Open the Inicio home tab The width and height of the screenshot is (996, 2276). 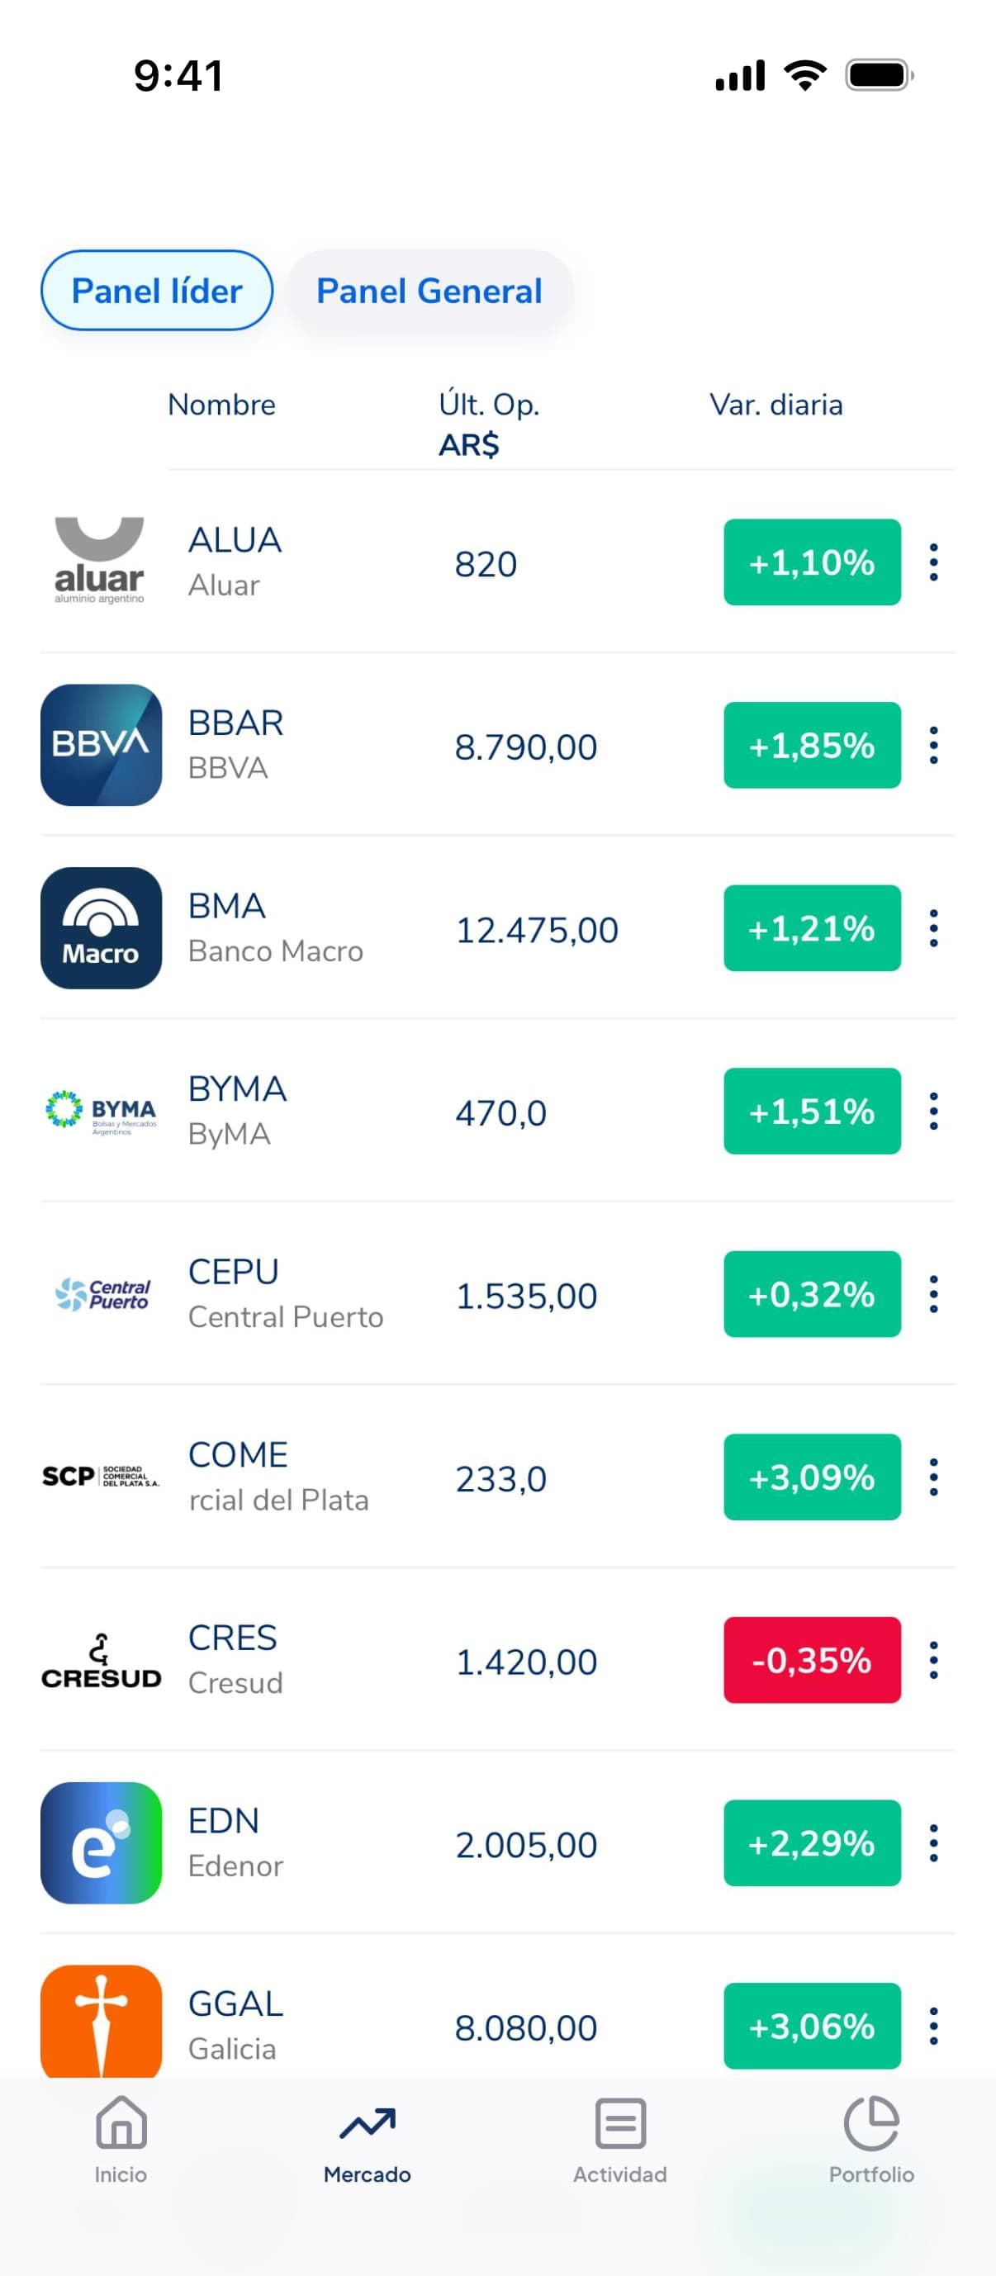121,2138
